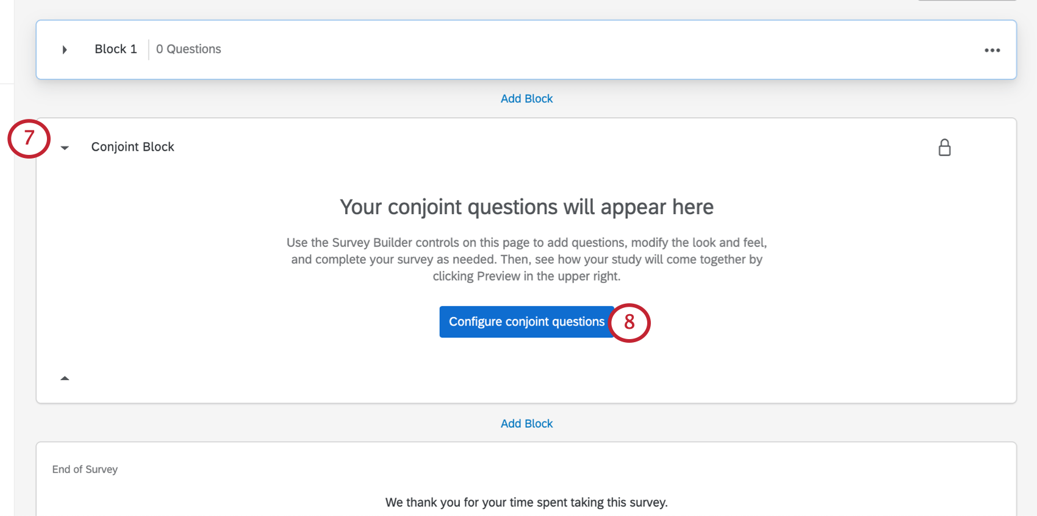
Task: Click the padlock icon to unlock the block
Action: click(x=945, y=147)
